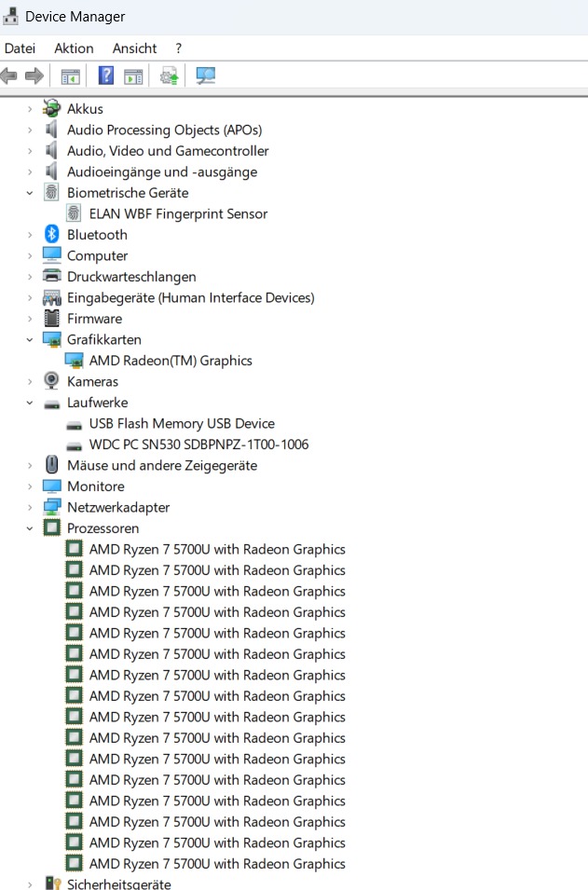The width and height of the screenshot is (588, 890).
Task: Select the Monitore label
Action: pos(95,486)
